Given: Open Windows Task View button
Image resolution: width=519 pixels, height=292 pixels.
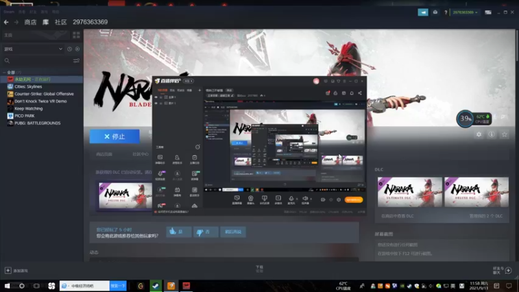Looking at the screenshot, I should click(36, 286).
